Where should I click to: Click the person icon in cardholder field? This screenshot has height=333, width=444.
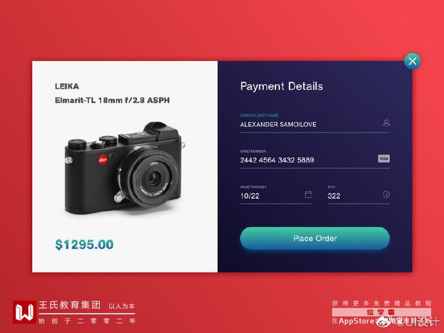tap(386, 123)
